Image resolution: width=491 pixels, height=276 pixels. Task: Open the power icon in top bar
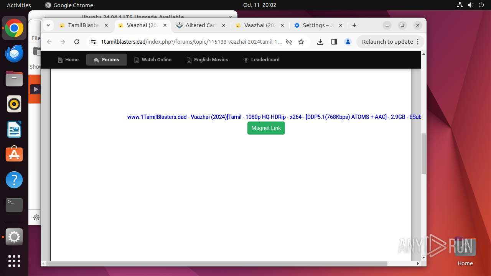pos(481,5)
